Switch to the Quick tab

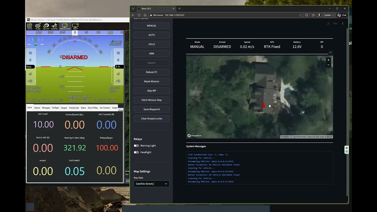pos(29,108)
